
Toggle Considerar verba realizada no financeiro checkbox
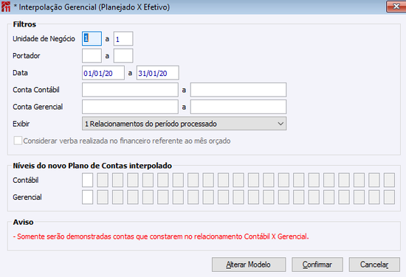point(18,141)
